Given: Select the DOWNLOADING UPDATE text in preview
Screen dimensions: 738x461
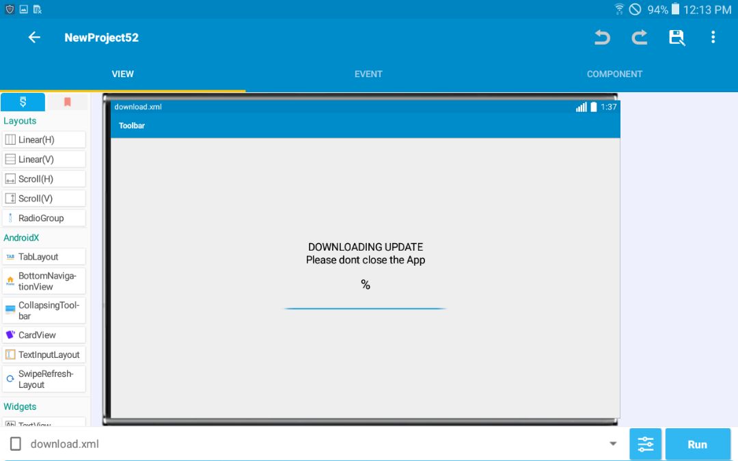Looking at the screenshot, I should point(366,247).
